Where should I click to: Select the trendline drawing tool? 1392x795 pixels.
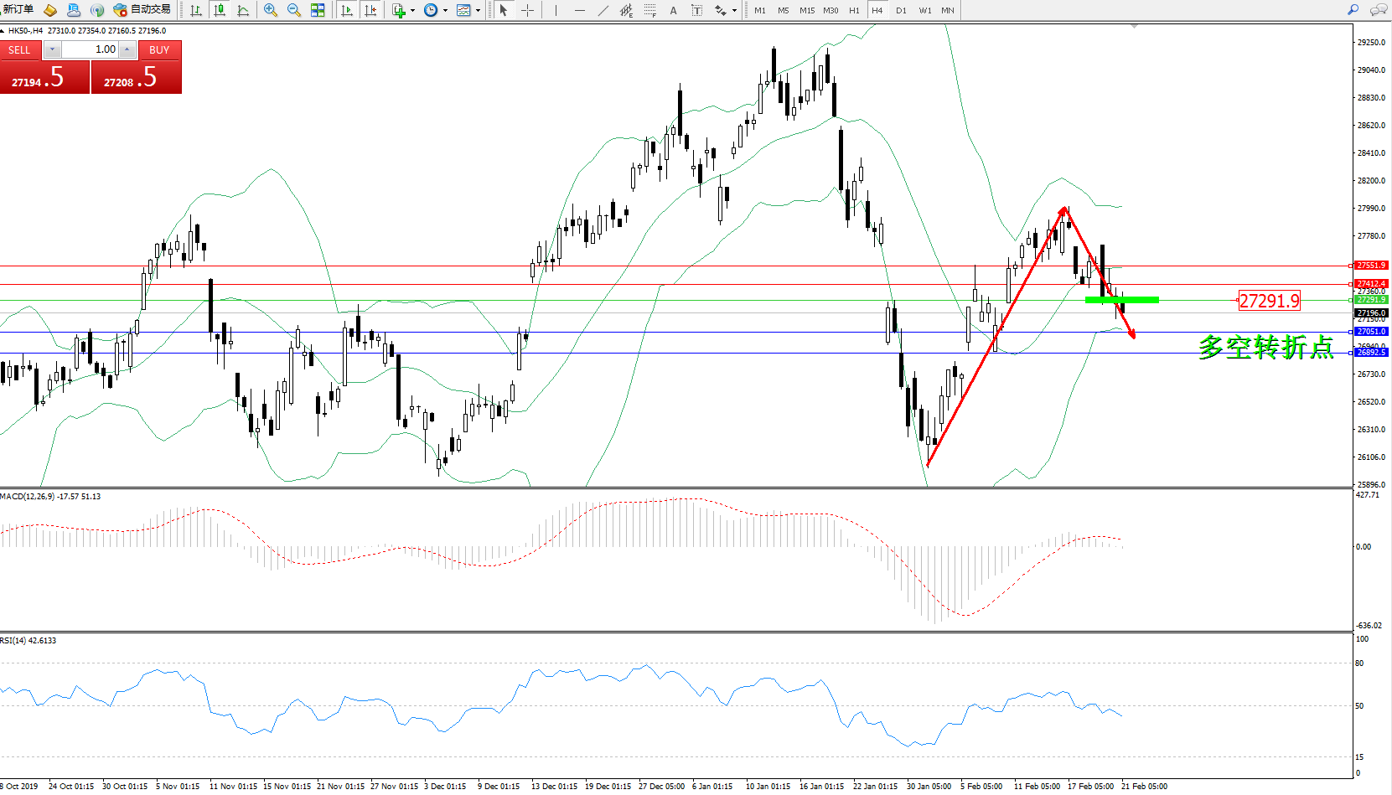click(603, 10)
